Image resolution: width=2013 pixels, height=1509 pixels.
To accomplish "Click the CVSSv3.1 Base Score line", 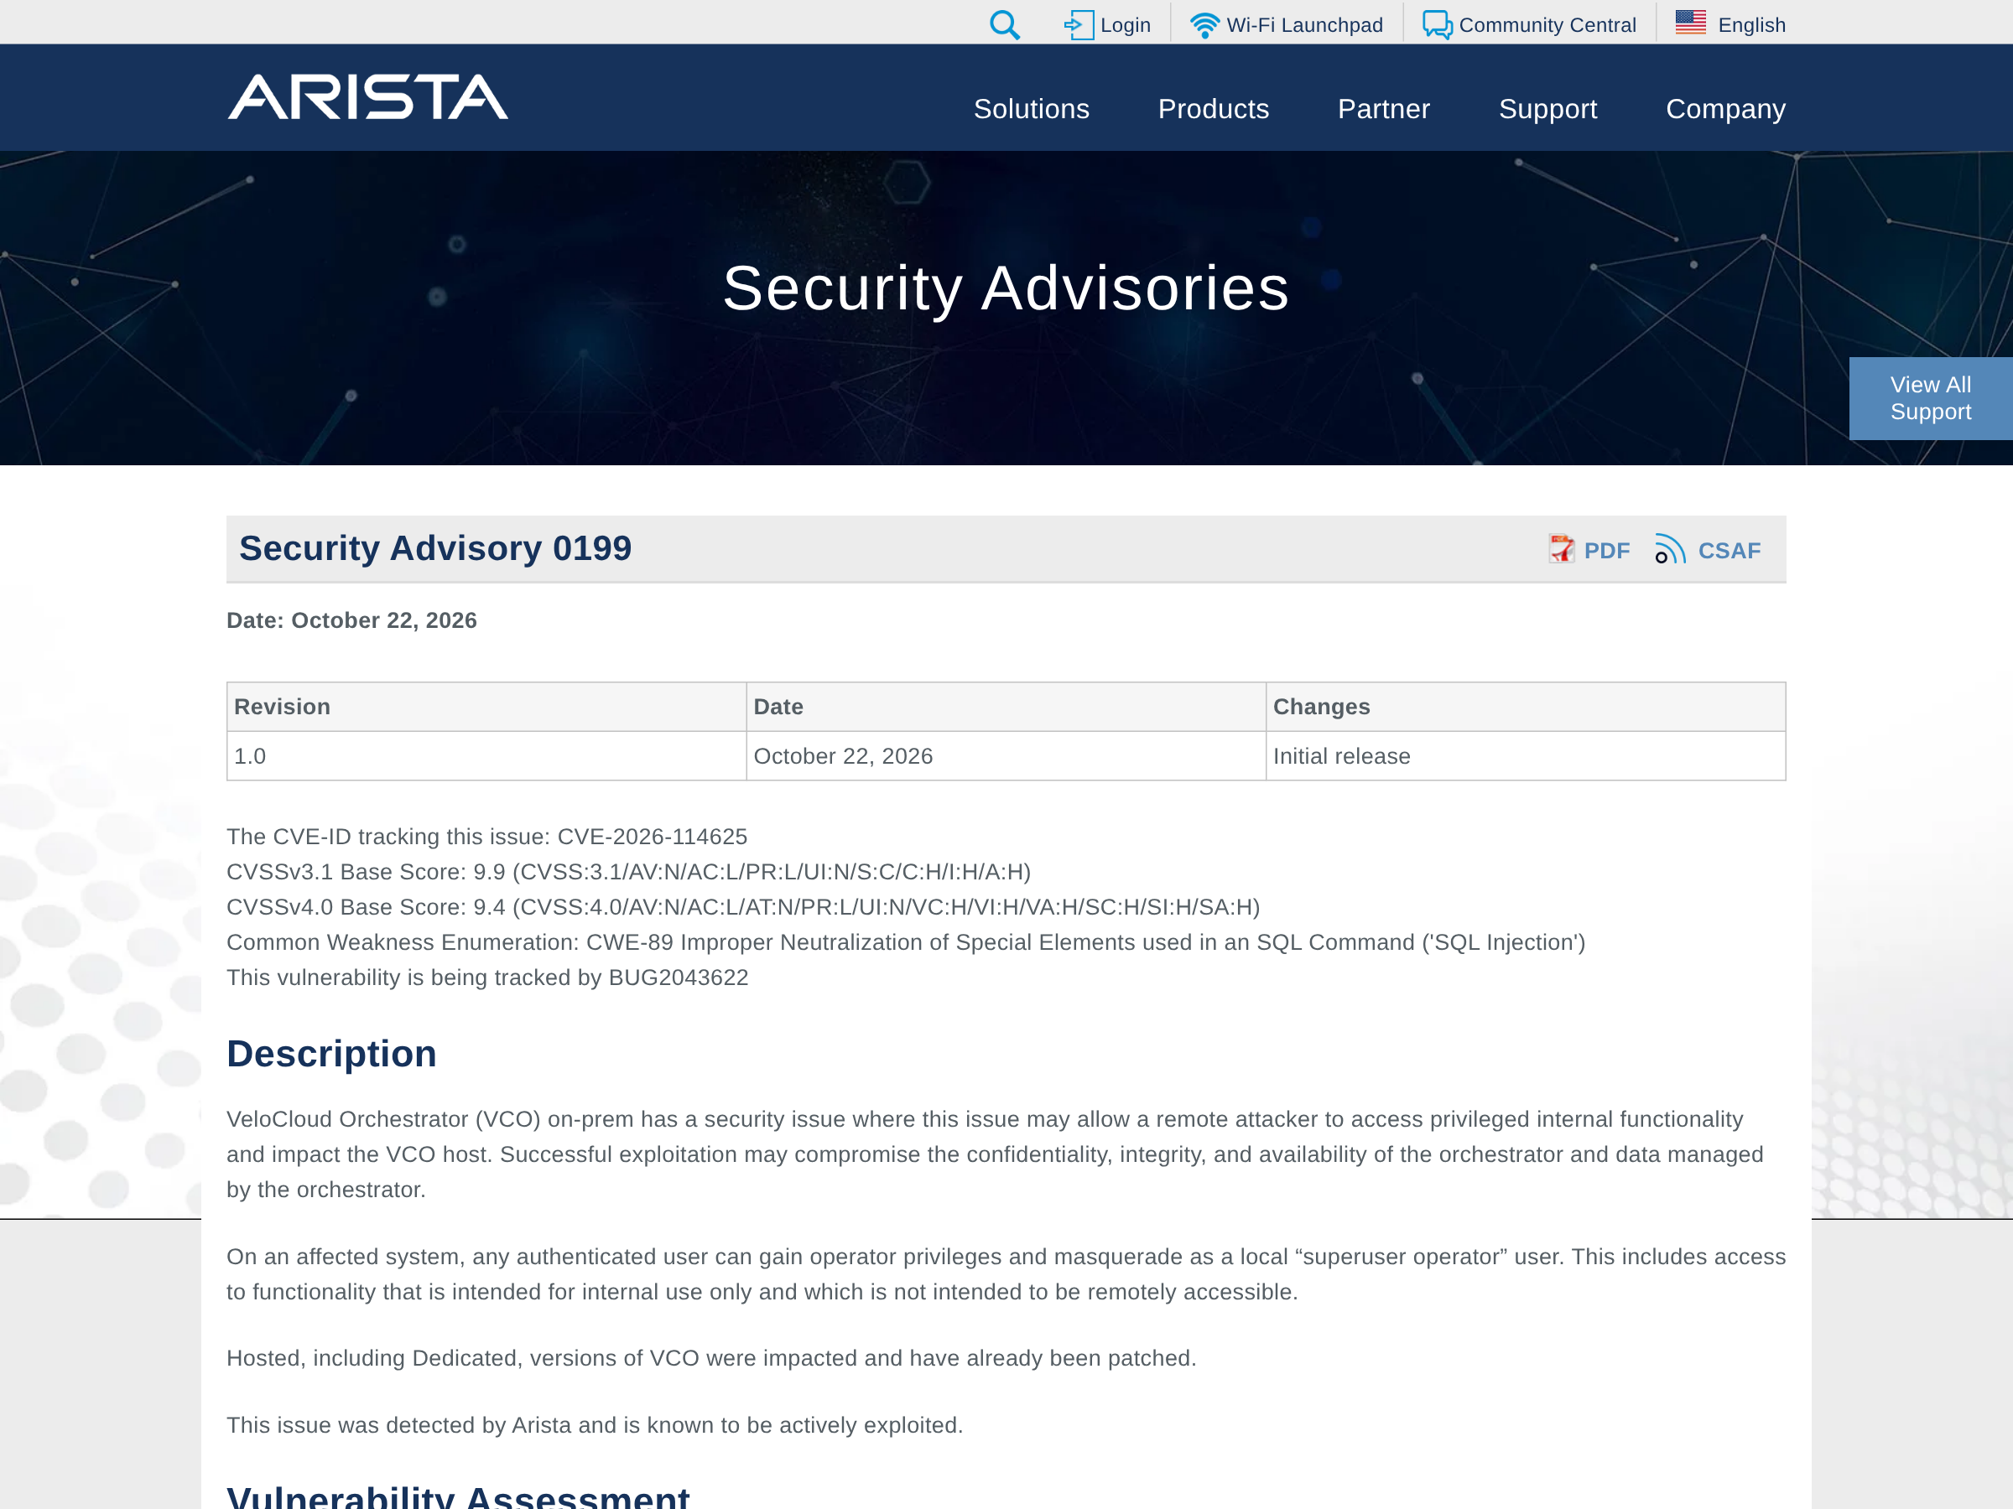I will [629, 873].
